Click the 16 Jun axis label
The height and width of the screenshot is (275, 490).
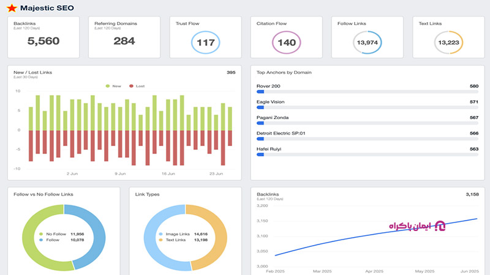(x=168, y=174)
